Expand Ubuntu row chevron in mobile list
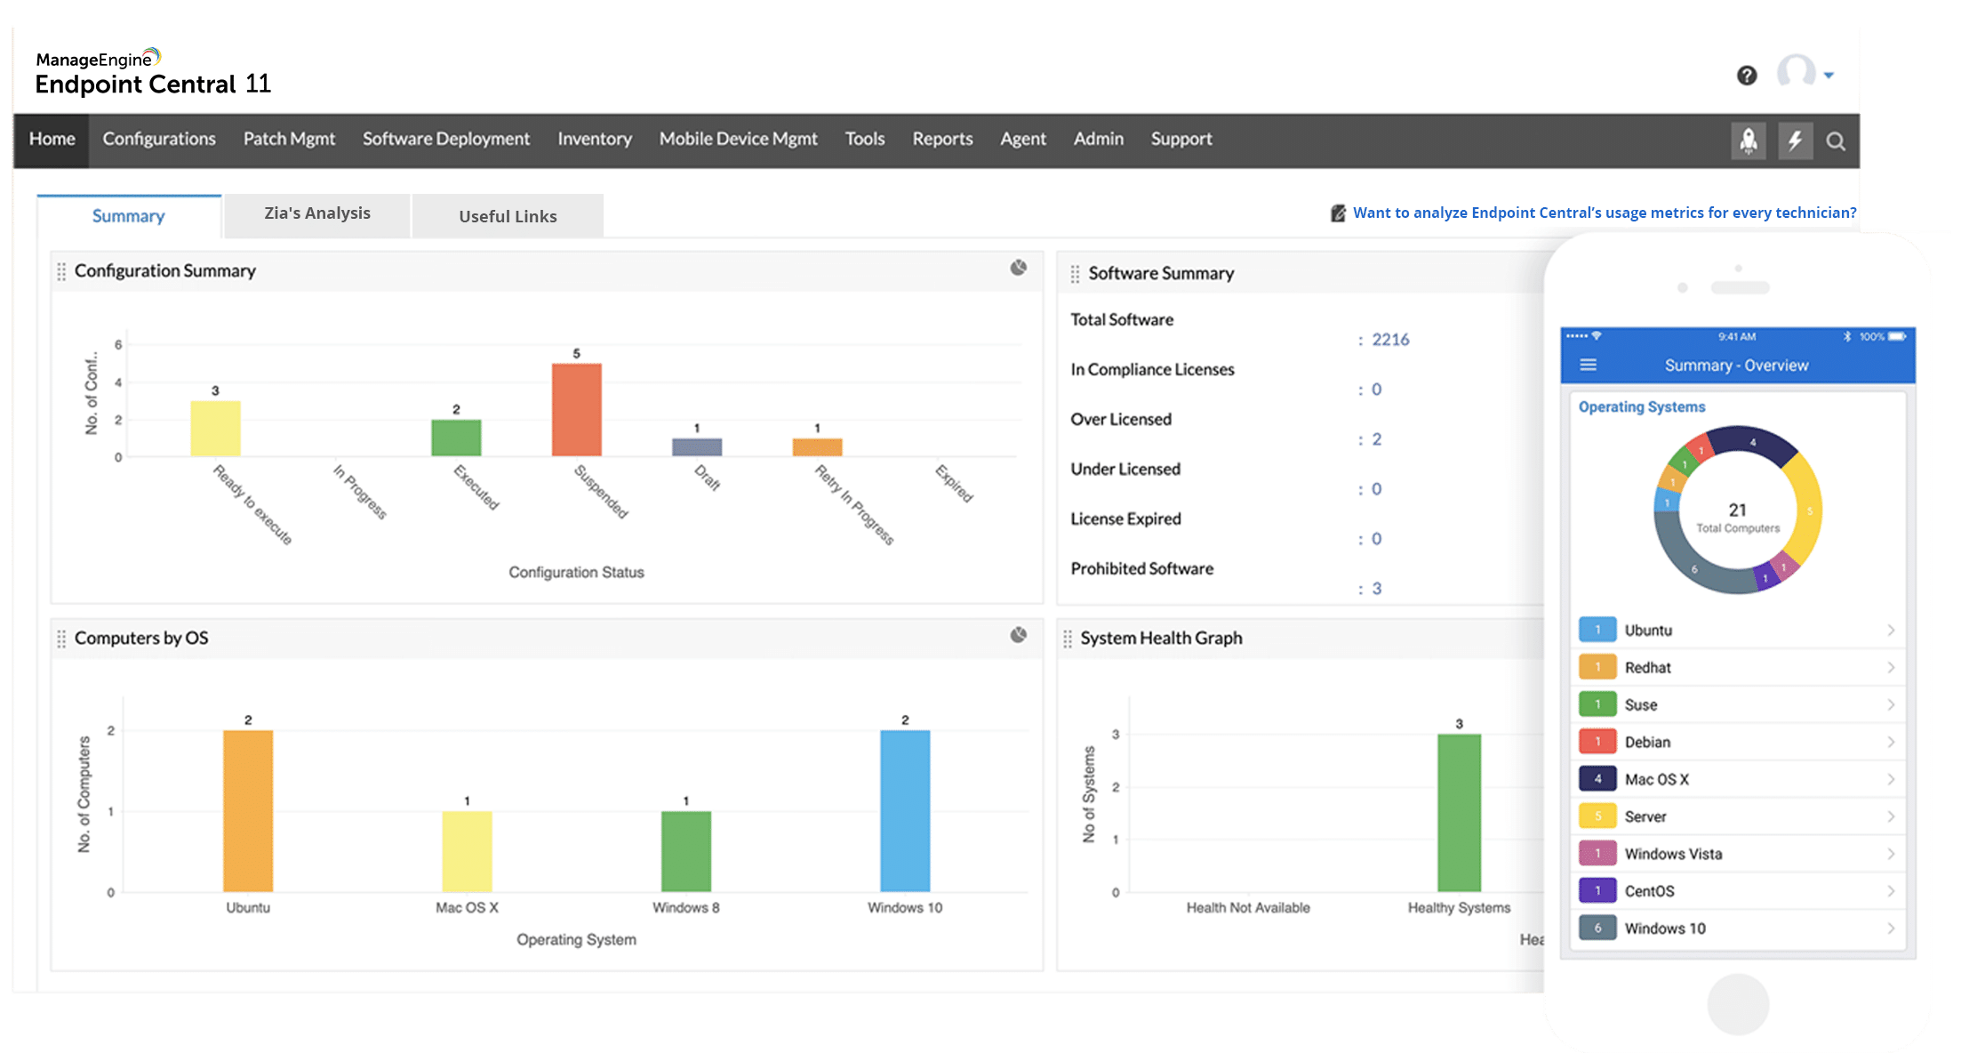The image size is (1961, 1053). click(1891, 630)
